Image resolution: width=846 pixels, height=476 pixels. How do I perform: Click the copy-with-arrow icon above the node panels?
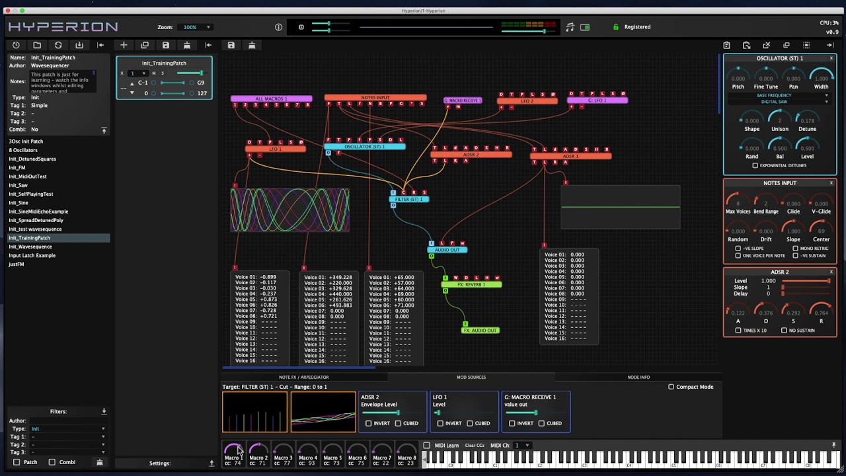(x=746, y=45)
